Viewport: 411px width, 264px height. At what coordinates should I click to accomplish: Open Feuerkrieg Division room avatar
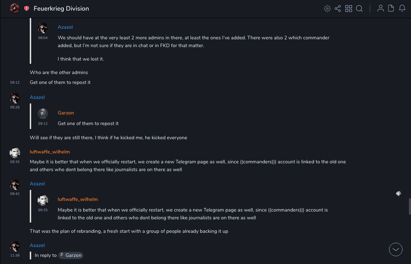click(15, 9)
